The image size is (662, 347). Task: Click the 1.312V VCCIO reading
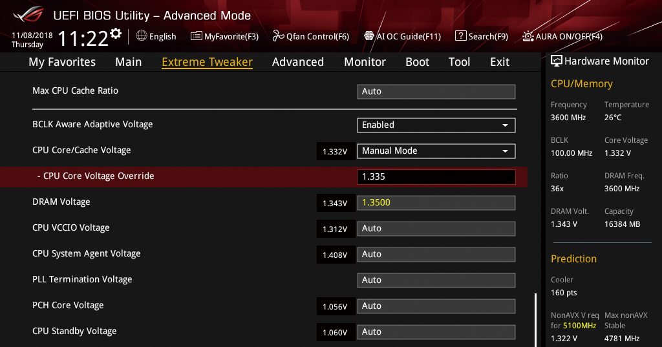click(336, 229)
